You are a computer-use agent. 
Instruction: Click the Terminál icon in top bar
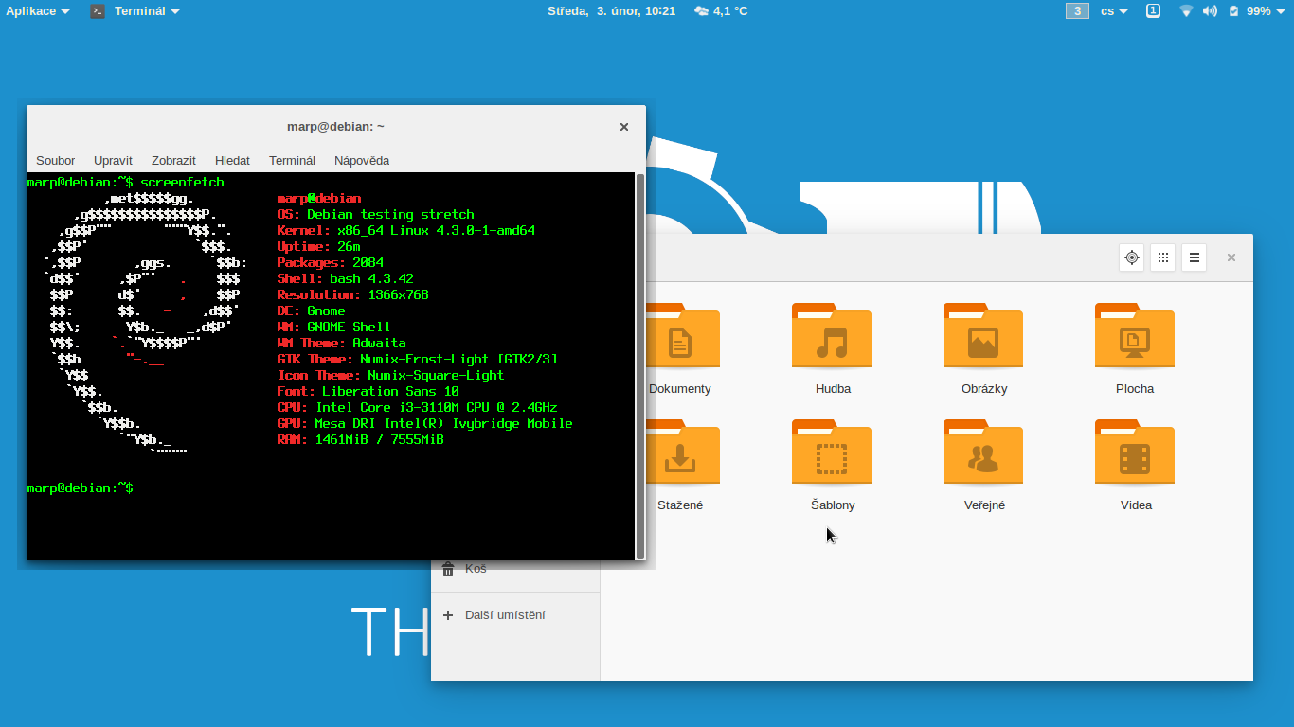tap(98, 11)
